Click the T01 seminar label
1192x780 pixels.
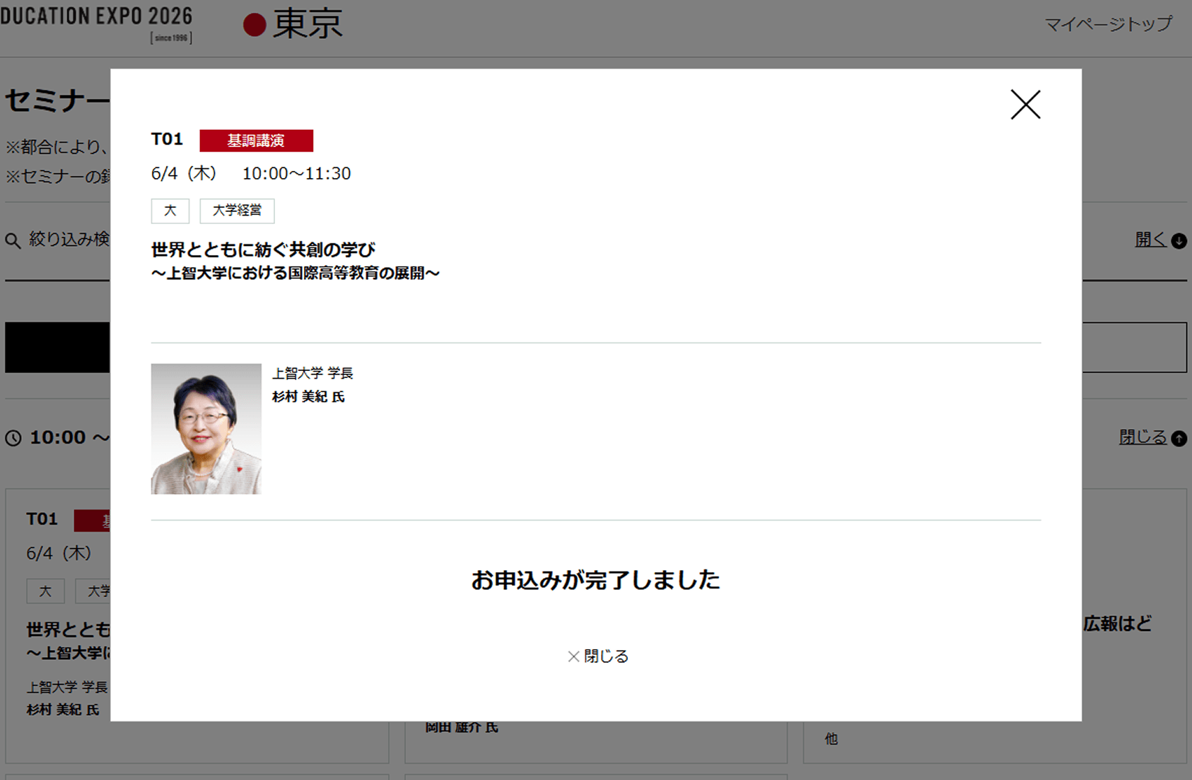point(167,139)
